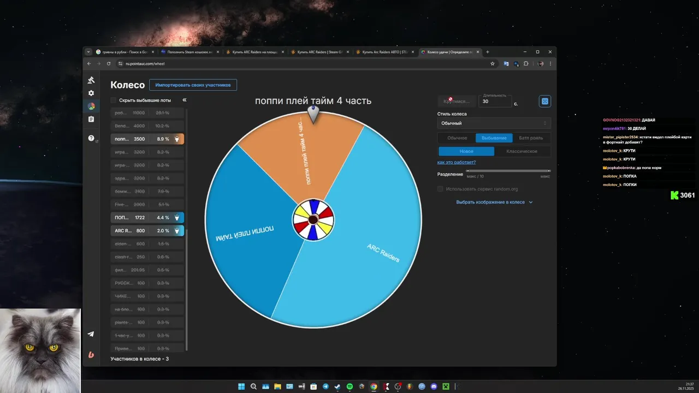Open settings gear in PointAuc sidebar
Image resolution: width=699 pixels, height=393 pixels.
click(x=91, y=93)
